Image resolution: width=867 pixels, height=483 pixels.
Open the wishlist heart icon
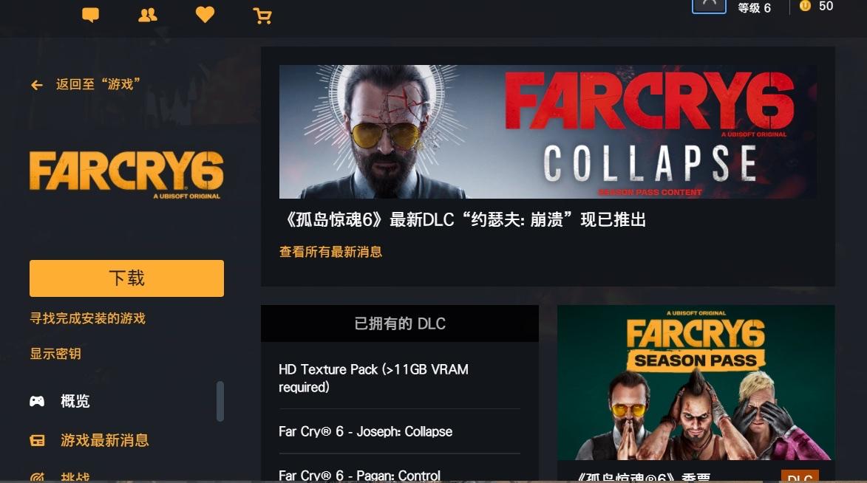205,15
